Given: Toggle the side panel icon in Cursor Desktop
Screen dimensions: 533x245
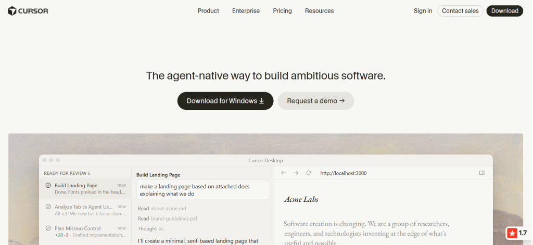Looking at the screenshot, I should (x=481, y=173).
